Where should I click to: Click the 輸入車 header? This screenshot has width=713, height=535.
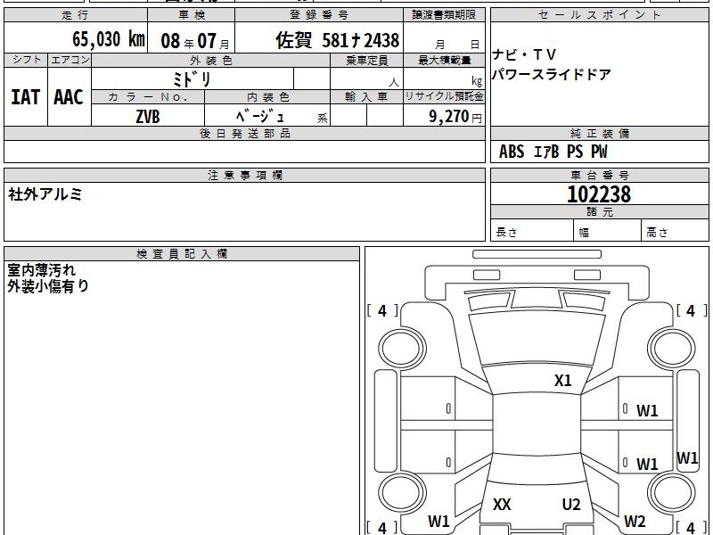[366, 97]
